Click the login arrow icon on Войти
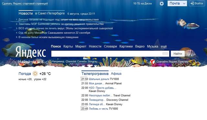The width and height of the screenshot is (207, 120). [192, 4]
